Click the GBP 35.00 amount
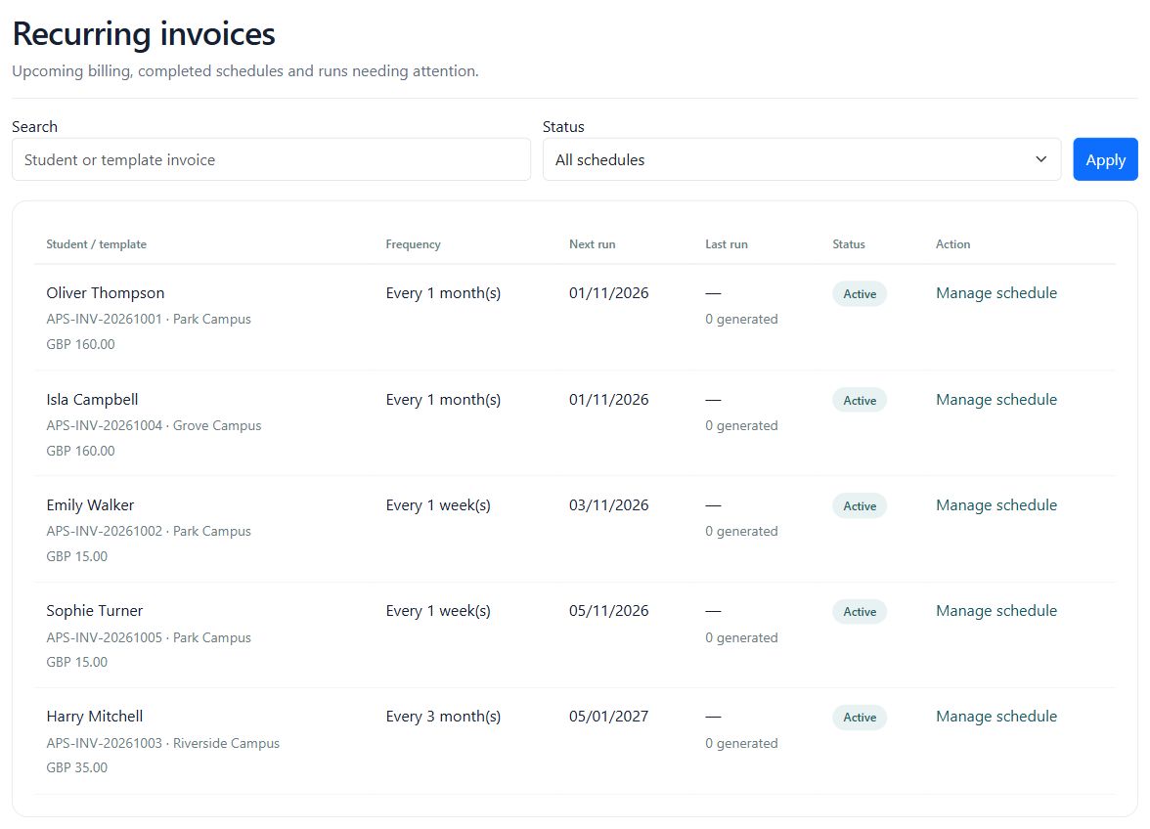Screen dimensions: 1150x829 pyautogui.click(x=76, y=767)
